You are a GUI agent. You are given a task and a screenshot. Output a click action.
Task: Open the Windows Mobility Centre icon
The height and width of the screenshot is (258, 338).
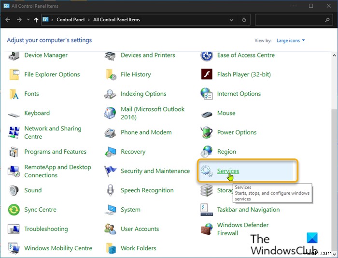click(14, 248)
